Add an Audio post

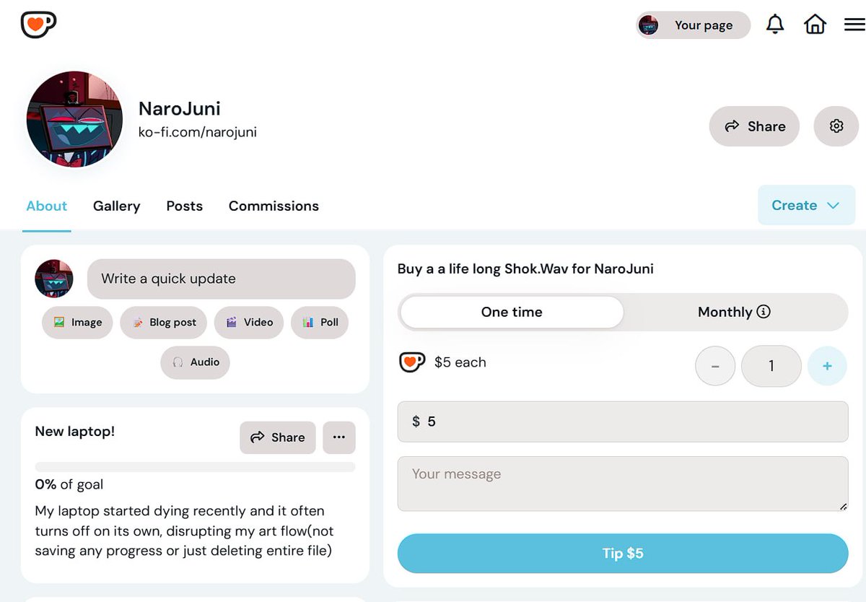(x=196, y=362)
